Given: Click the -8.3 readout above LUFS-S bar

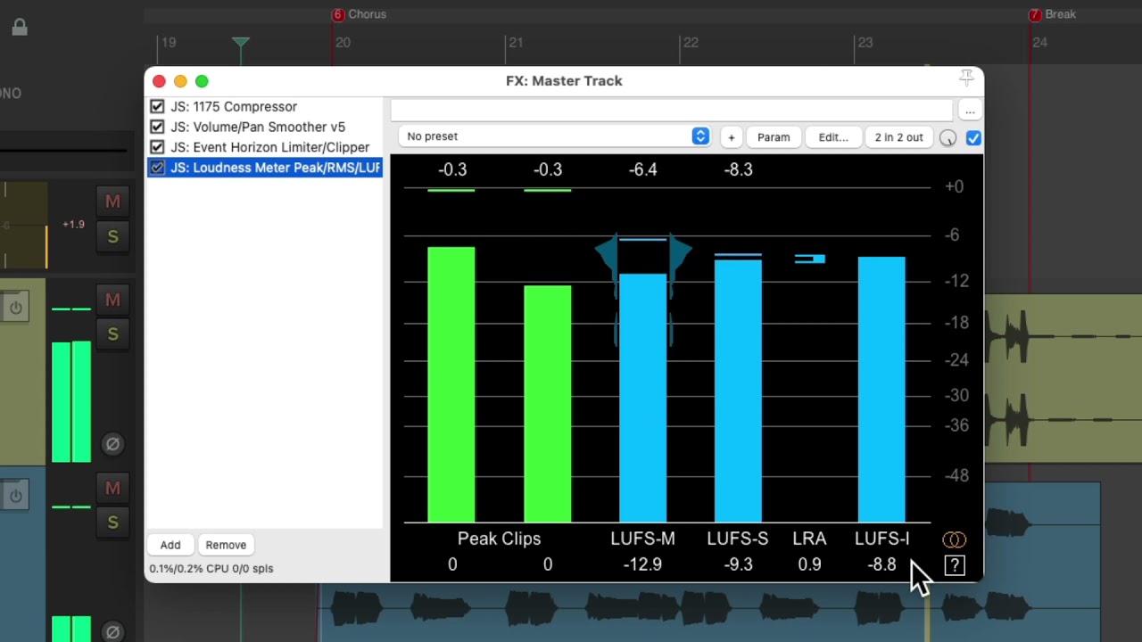Looking at the screenshot, I should point(738,169).
